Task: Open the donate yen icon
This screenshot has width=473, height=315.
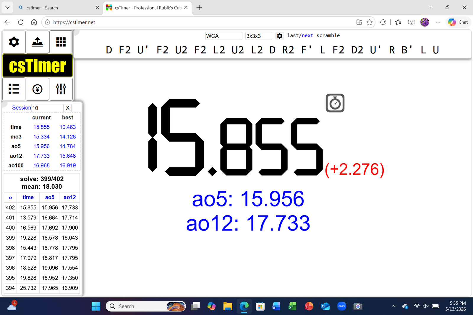Action: [37, 89]
